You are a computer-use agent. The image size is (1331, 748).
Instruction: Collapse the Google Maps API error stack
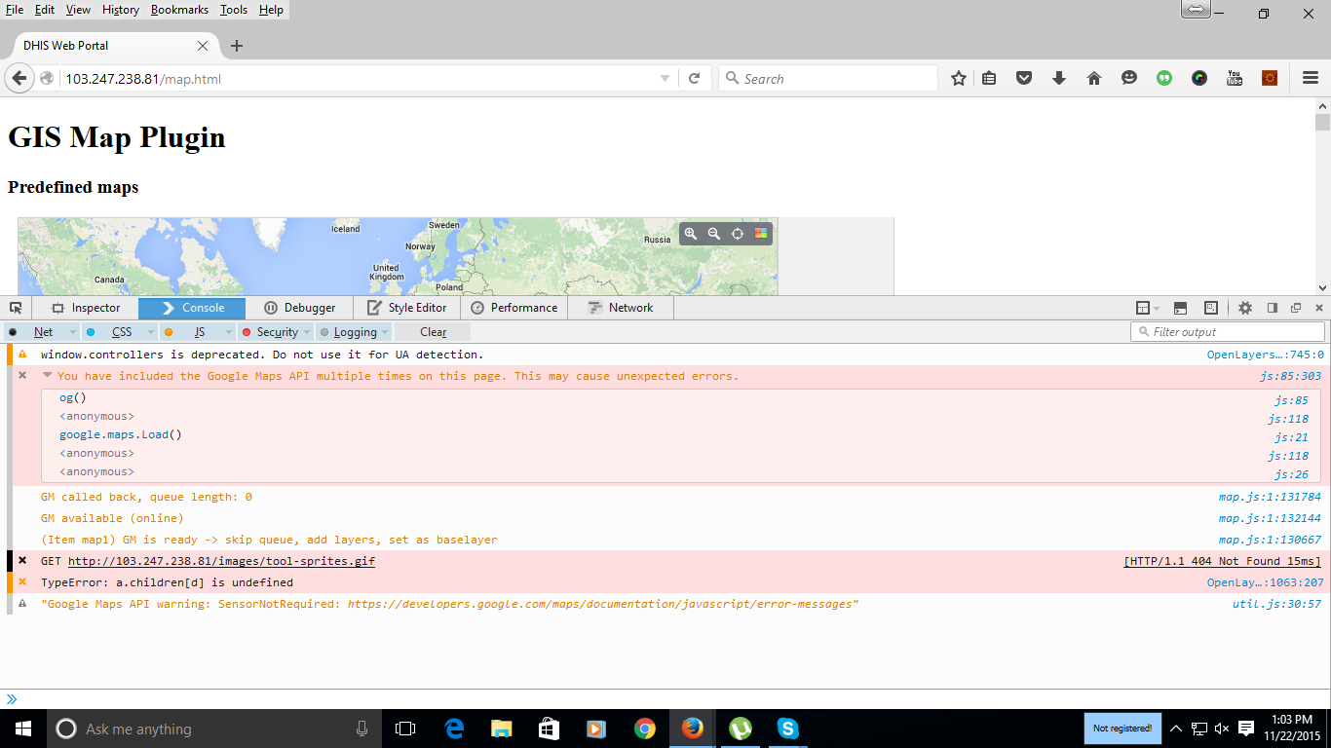point(47,376)
